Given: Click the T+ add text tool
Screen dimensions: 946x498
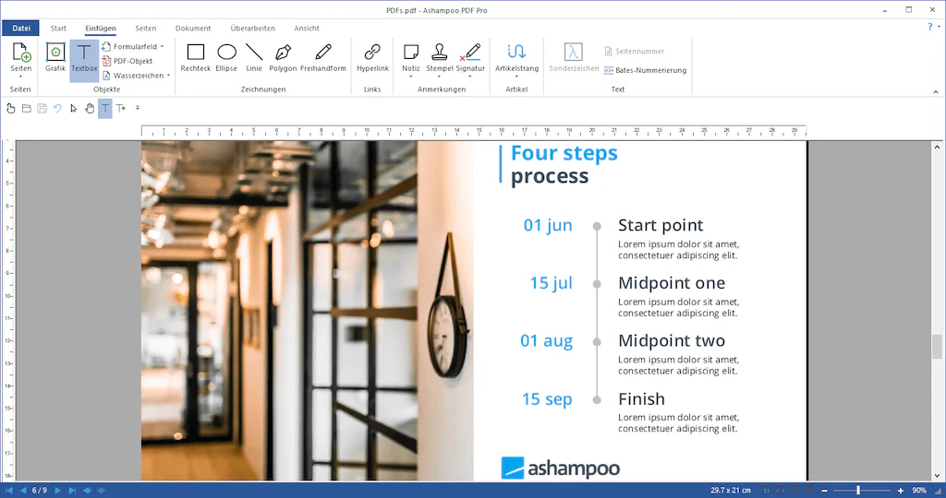Looking at the screenshot, I should click(121, 109).
